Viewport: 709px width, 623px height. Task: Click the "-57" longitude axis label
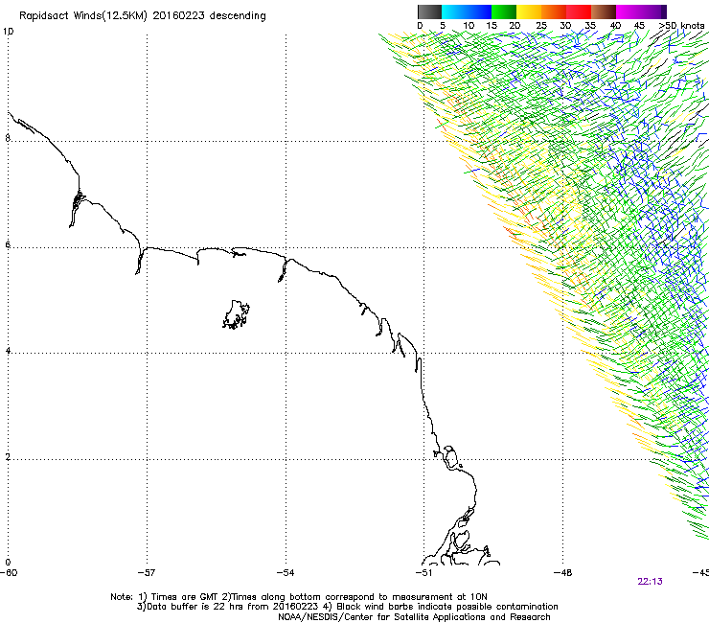[x=147, y=573]
